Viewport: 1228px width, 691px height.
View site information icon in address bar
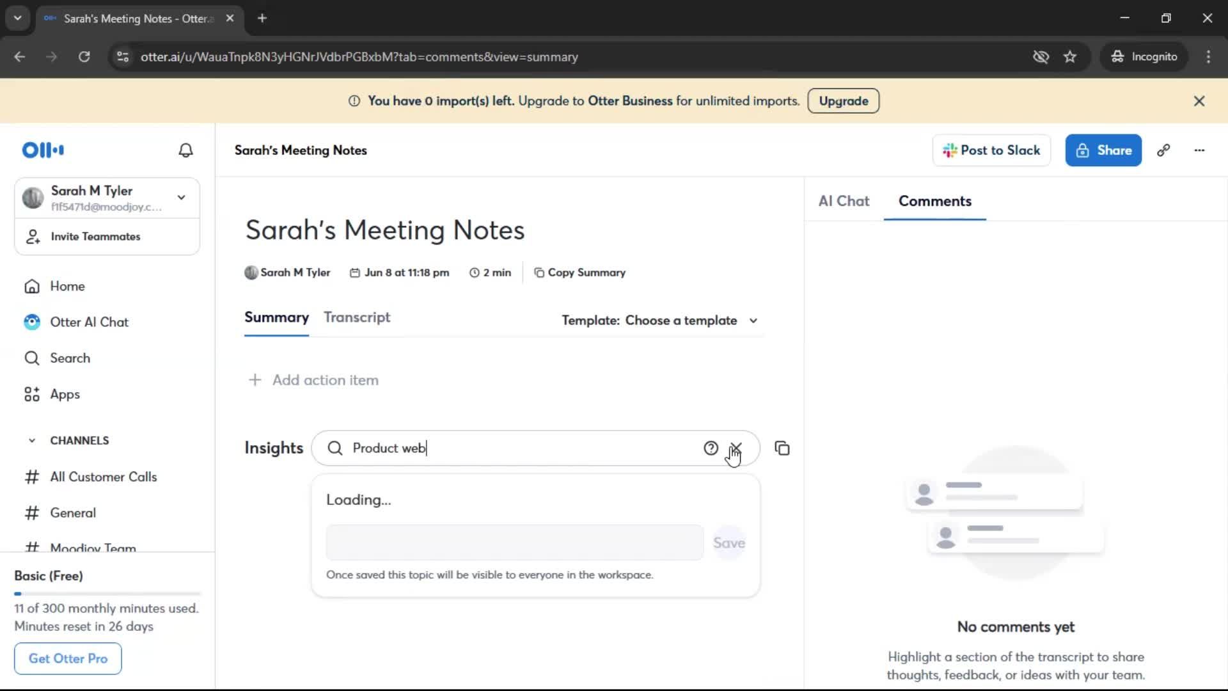click(123, 57)
